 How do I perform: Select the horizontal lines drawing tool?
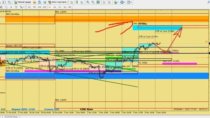pyautogui.click(x=6, y=7)
